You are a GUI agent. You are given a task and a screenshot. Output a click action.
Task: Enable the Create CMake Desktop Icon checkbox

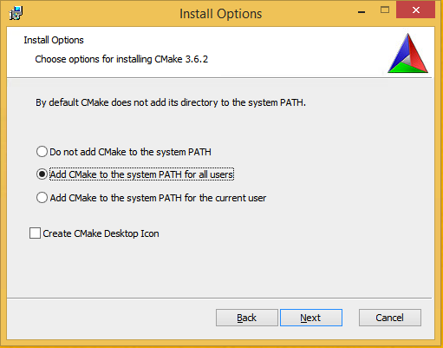(35, 233)
